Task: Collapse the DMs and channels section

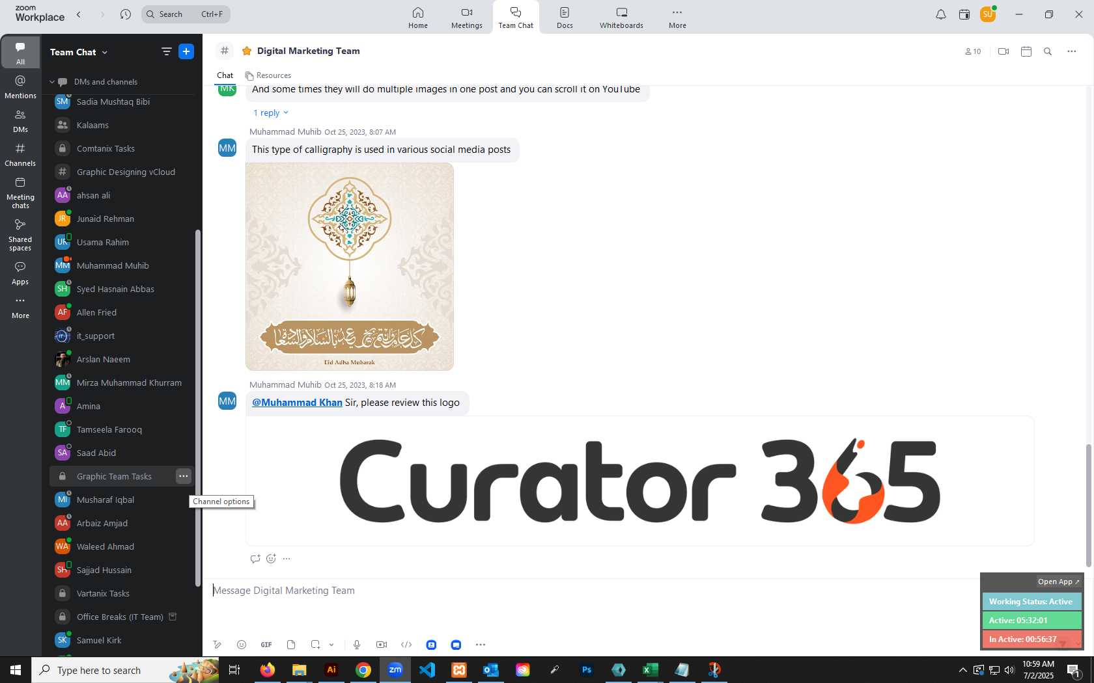Action: (x=52, y=82)
